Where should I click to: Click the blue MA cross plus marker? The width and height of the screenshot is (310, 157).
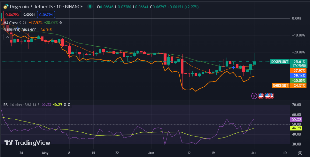pos(233,67)
